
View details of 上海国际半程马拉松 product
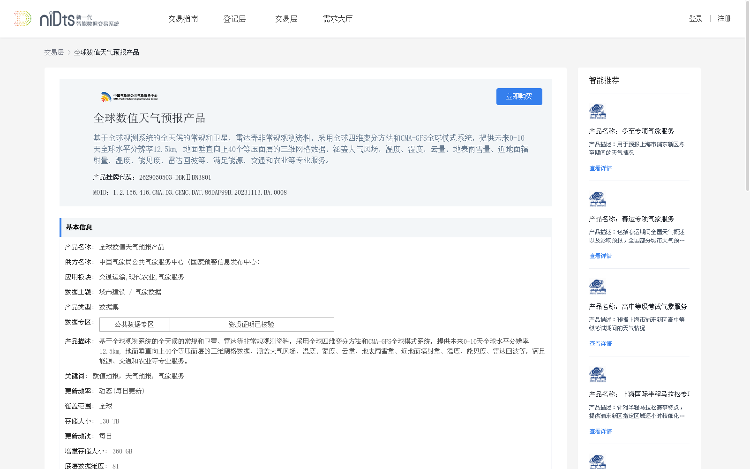pyautogui.click(x=600, y=431)
